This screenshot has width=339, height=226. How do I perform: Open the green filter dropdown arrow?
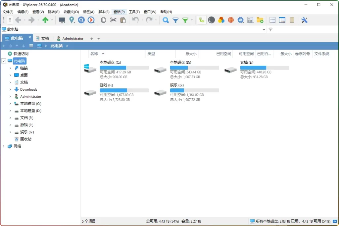pos(192,20)
